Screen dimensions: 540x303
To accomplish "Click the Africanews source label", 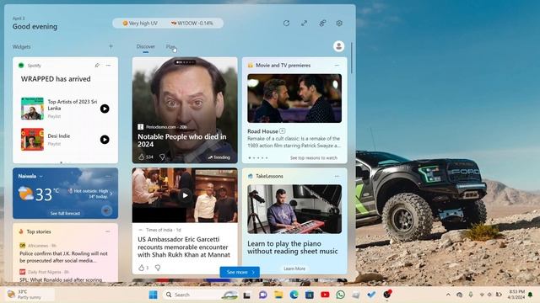I will [38, 245].
